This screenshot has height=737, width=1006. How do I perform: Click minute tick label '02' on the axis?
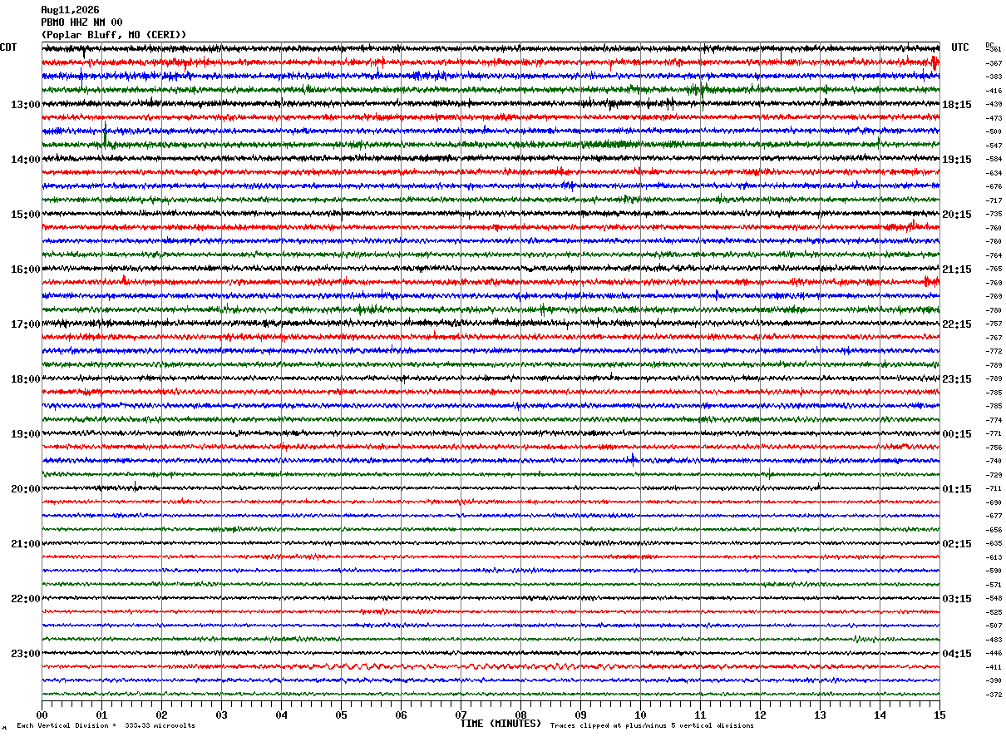[161, 715]
